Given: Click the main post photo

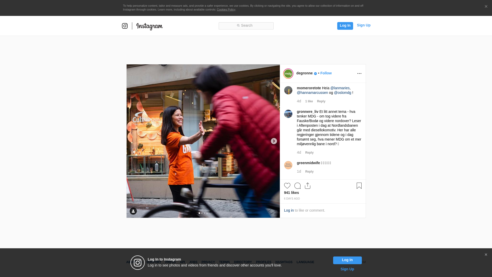Looking at the screenshot, I should pos(203,141).
